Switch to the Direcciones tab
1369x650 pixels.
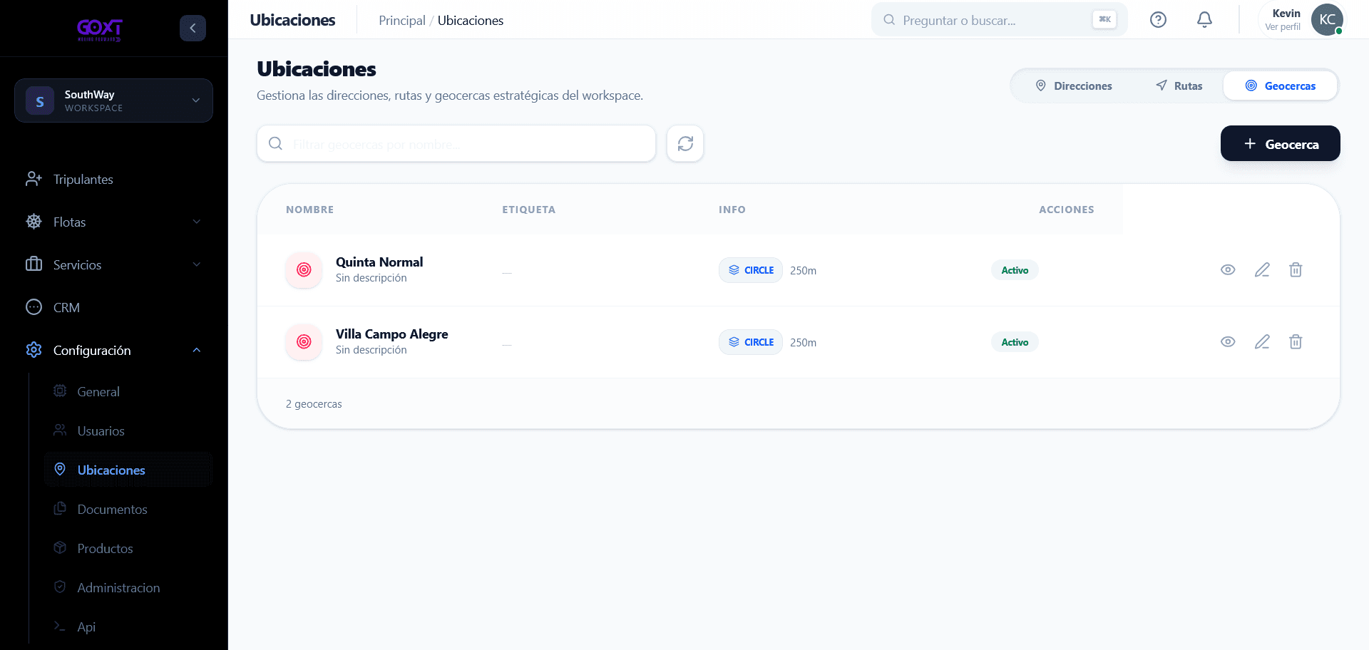1073,86
